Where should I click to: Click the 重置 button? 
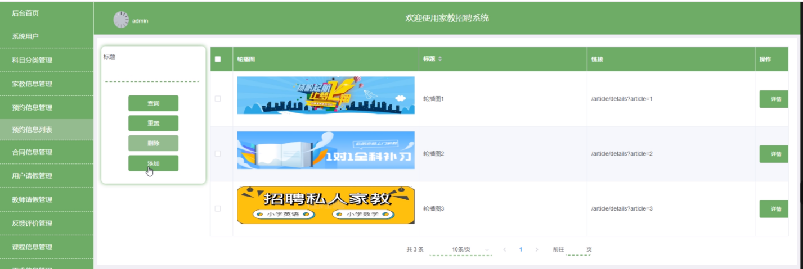153,123
